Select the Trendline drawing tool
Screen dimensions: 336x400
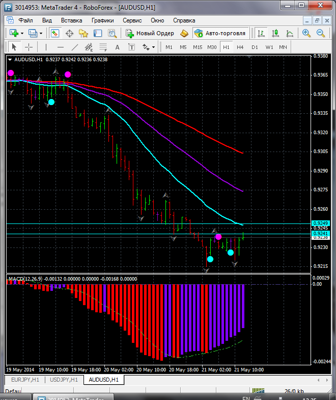[74, 47]
